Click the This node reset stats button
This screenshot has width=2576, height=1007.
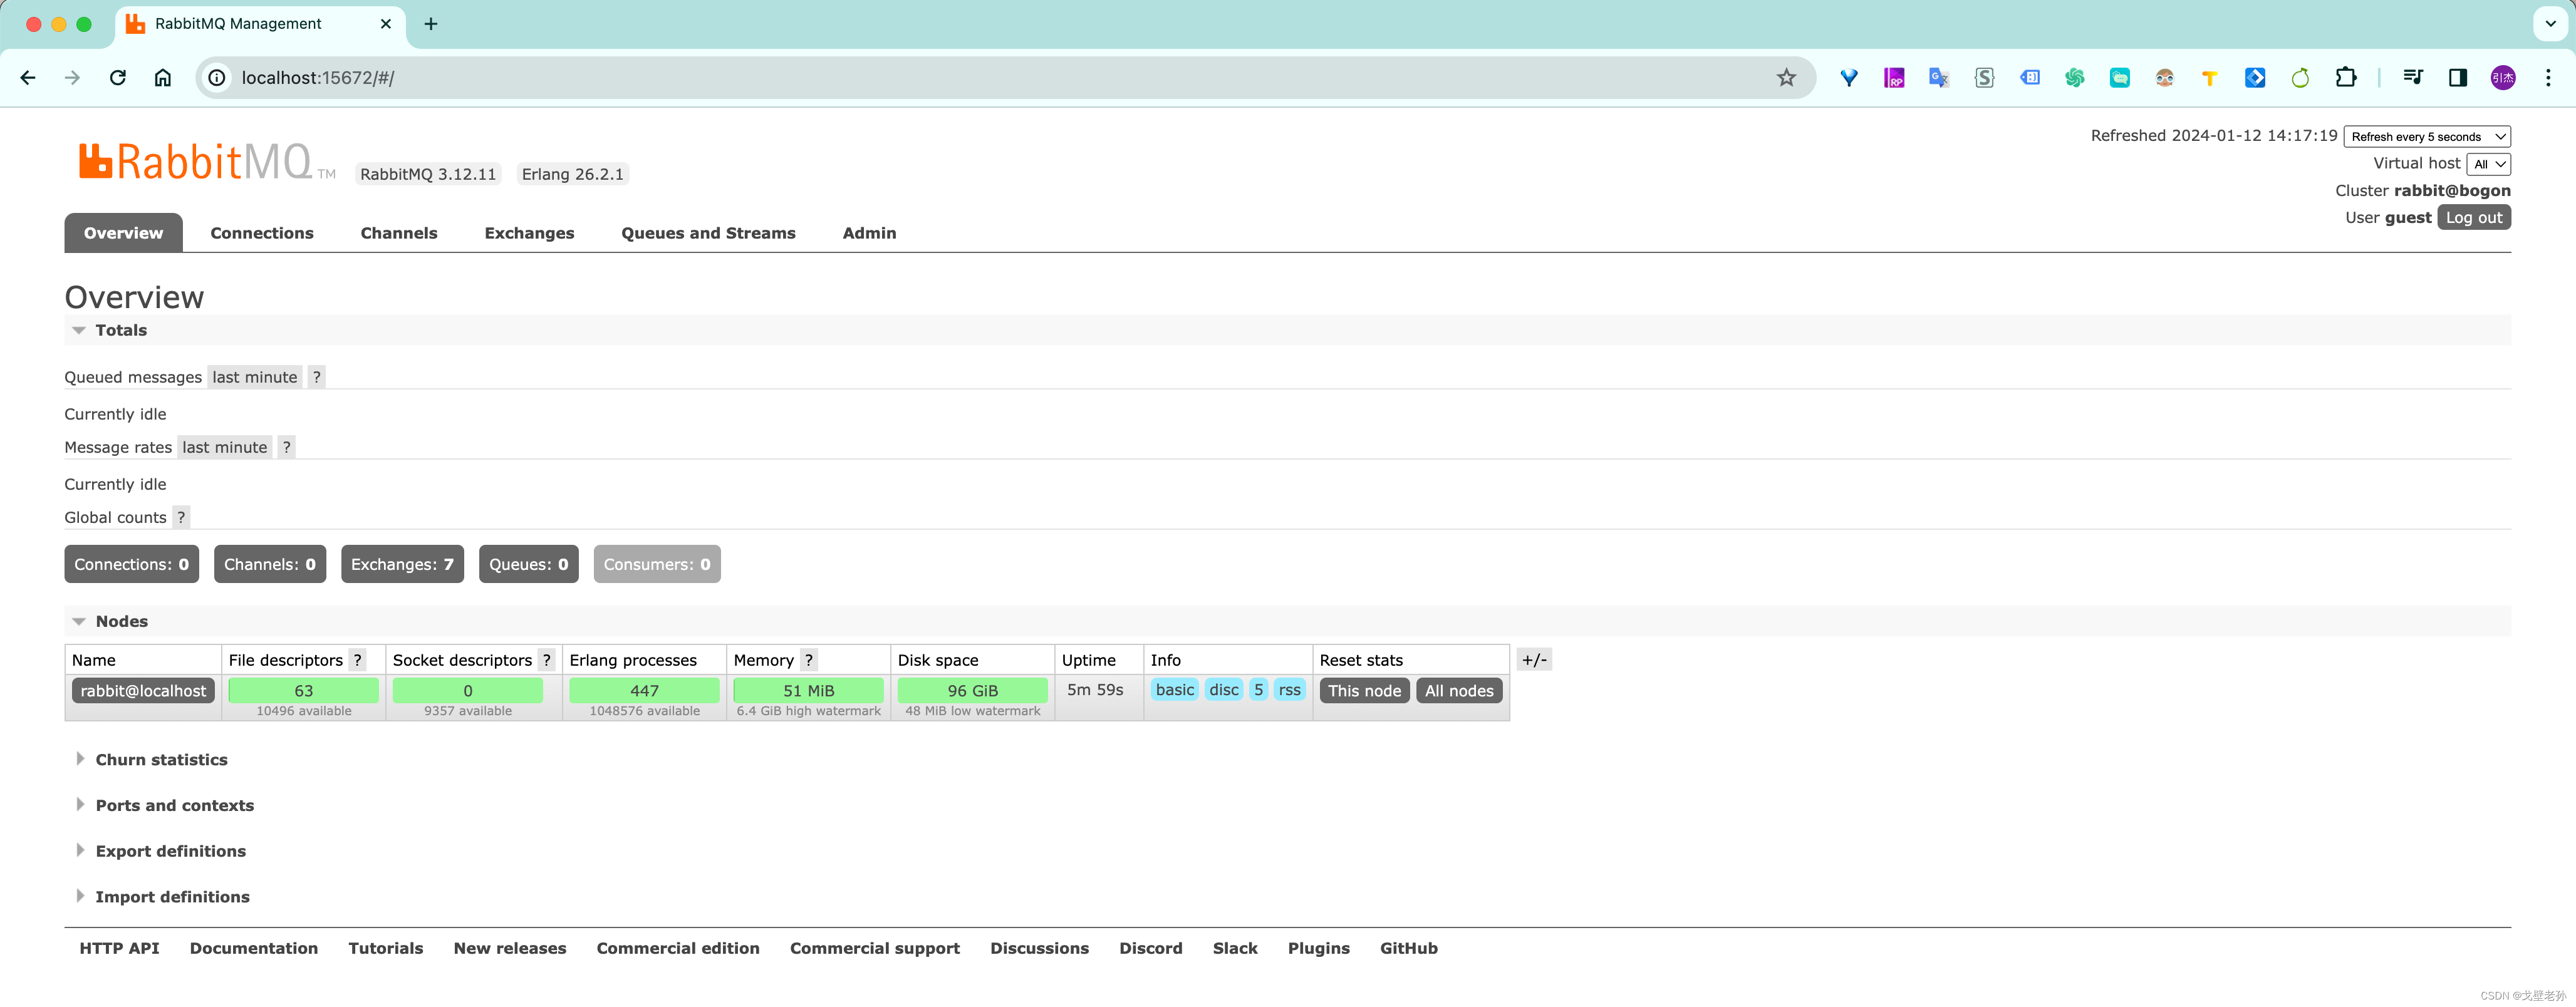pyautogui.click(x=1364, y=688)
